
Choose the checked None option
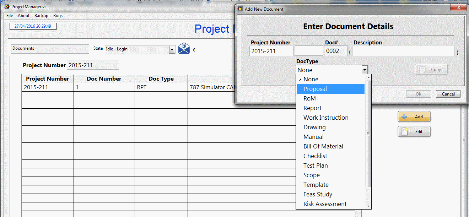coord(331,79)
